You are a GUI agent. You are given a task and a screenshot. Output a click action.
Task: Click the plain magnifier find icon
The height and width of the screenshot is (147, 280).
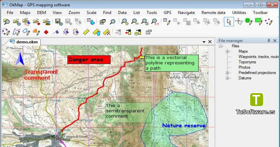pyautogui.click(x=112, y=22)
